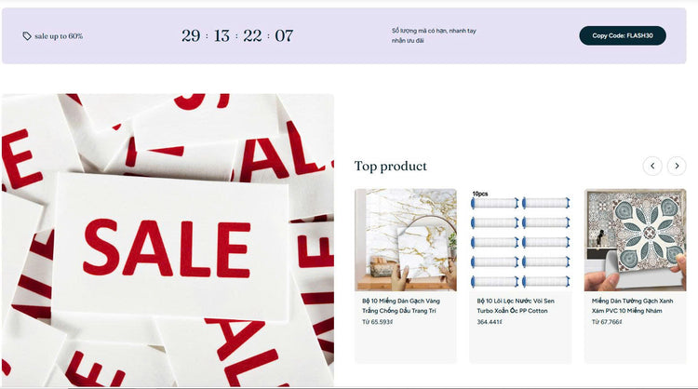Click the sale tag icon
This screenshot has width=698, height=389.
click(27, 36)
